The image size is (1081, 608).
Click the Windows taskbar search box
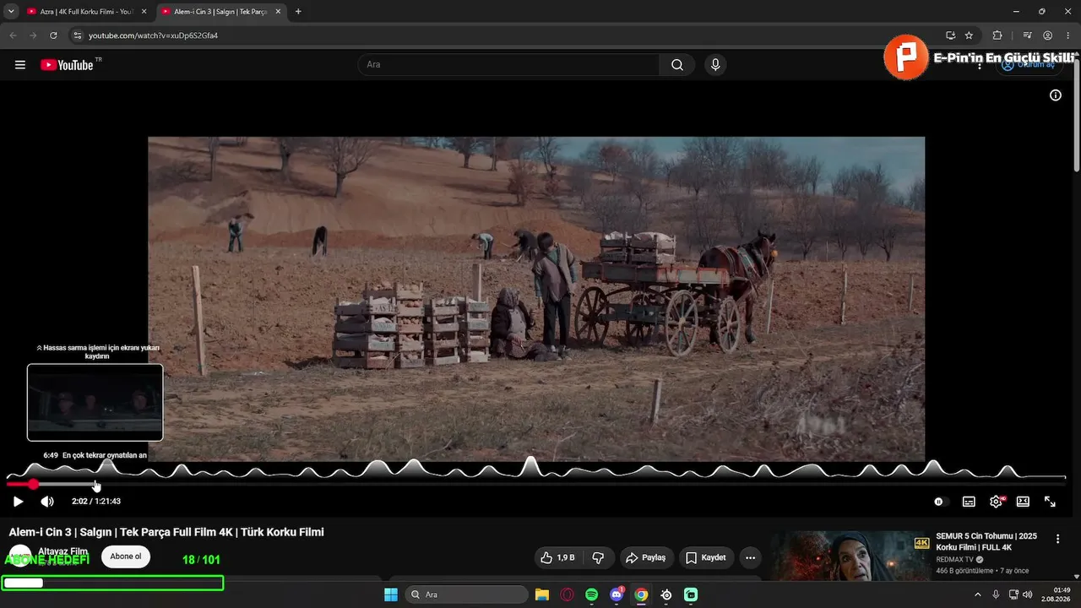coord(466,594)
